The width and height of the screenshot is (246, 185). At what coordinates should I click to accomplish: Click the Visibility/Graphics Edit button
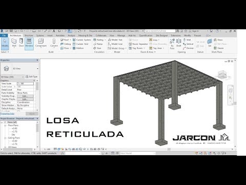coord(25,96)
